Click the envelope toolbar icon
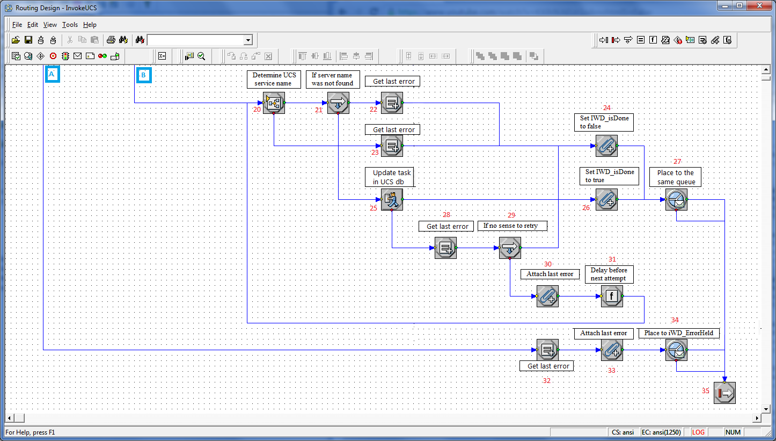This screenshot has width=776, height=441. [78, 55]
